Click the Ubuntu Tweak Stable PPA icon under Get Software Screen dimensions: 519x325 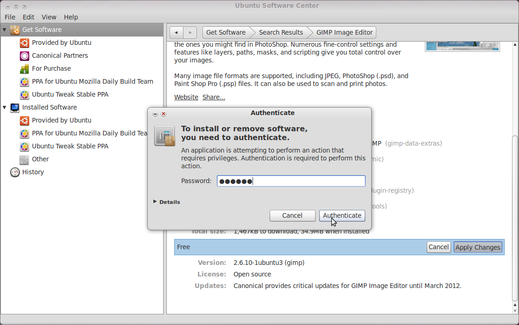coord(25,94)
